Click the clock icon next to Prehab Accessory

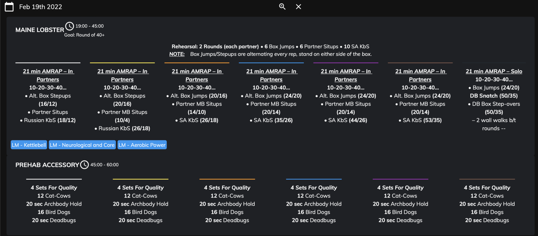[x=84, y=165]
